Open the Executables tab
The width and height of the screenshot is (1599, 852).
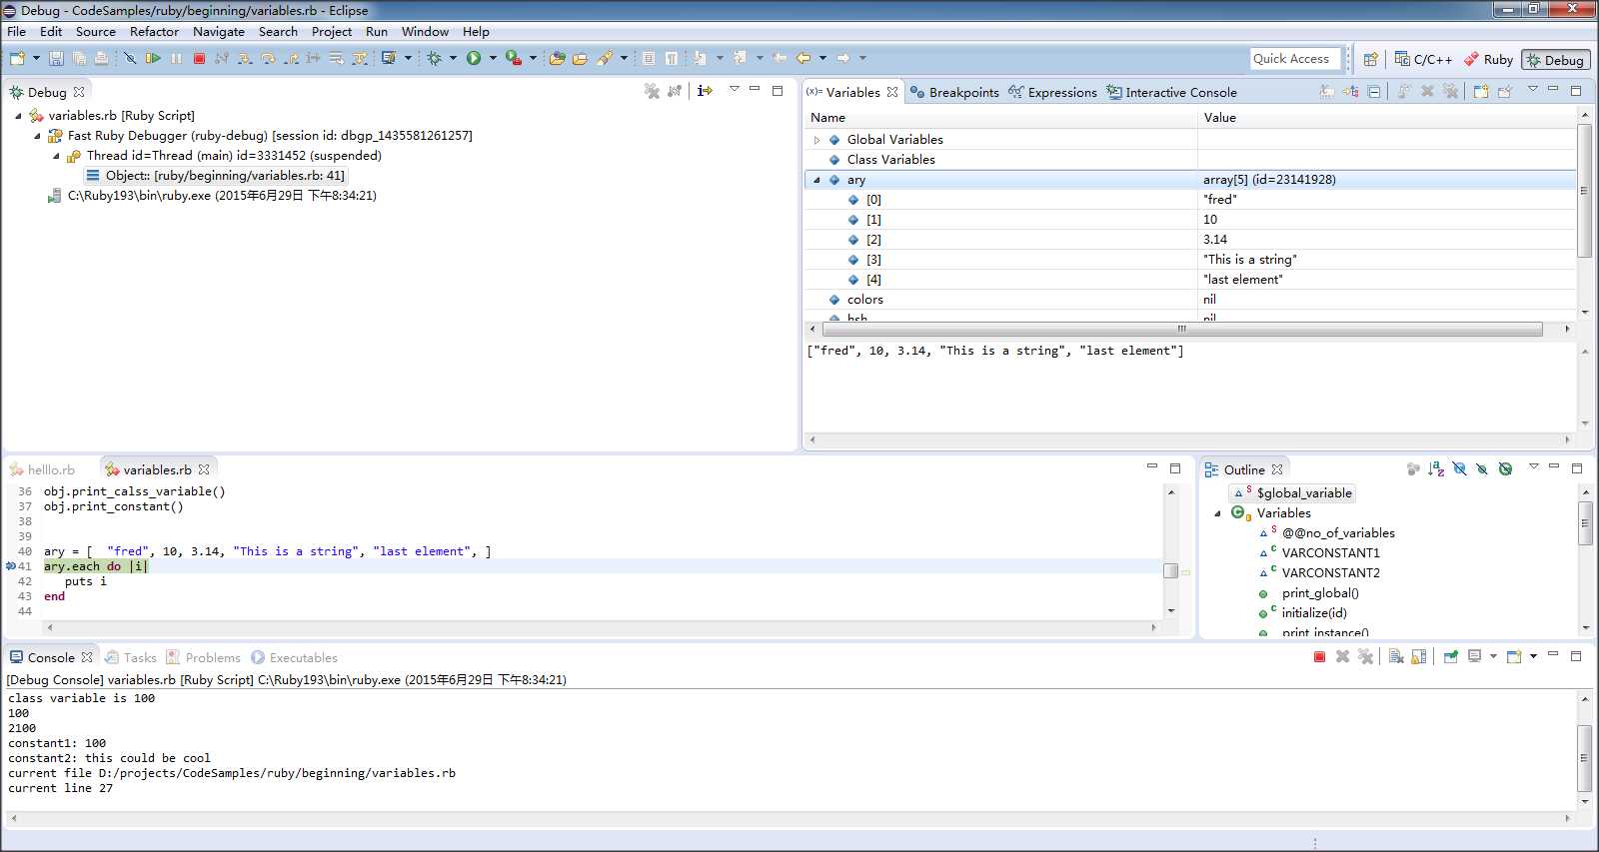294,657
